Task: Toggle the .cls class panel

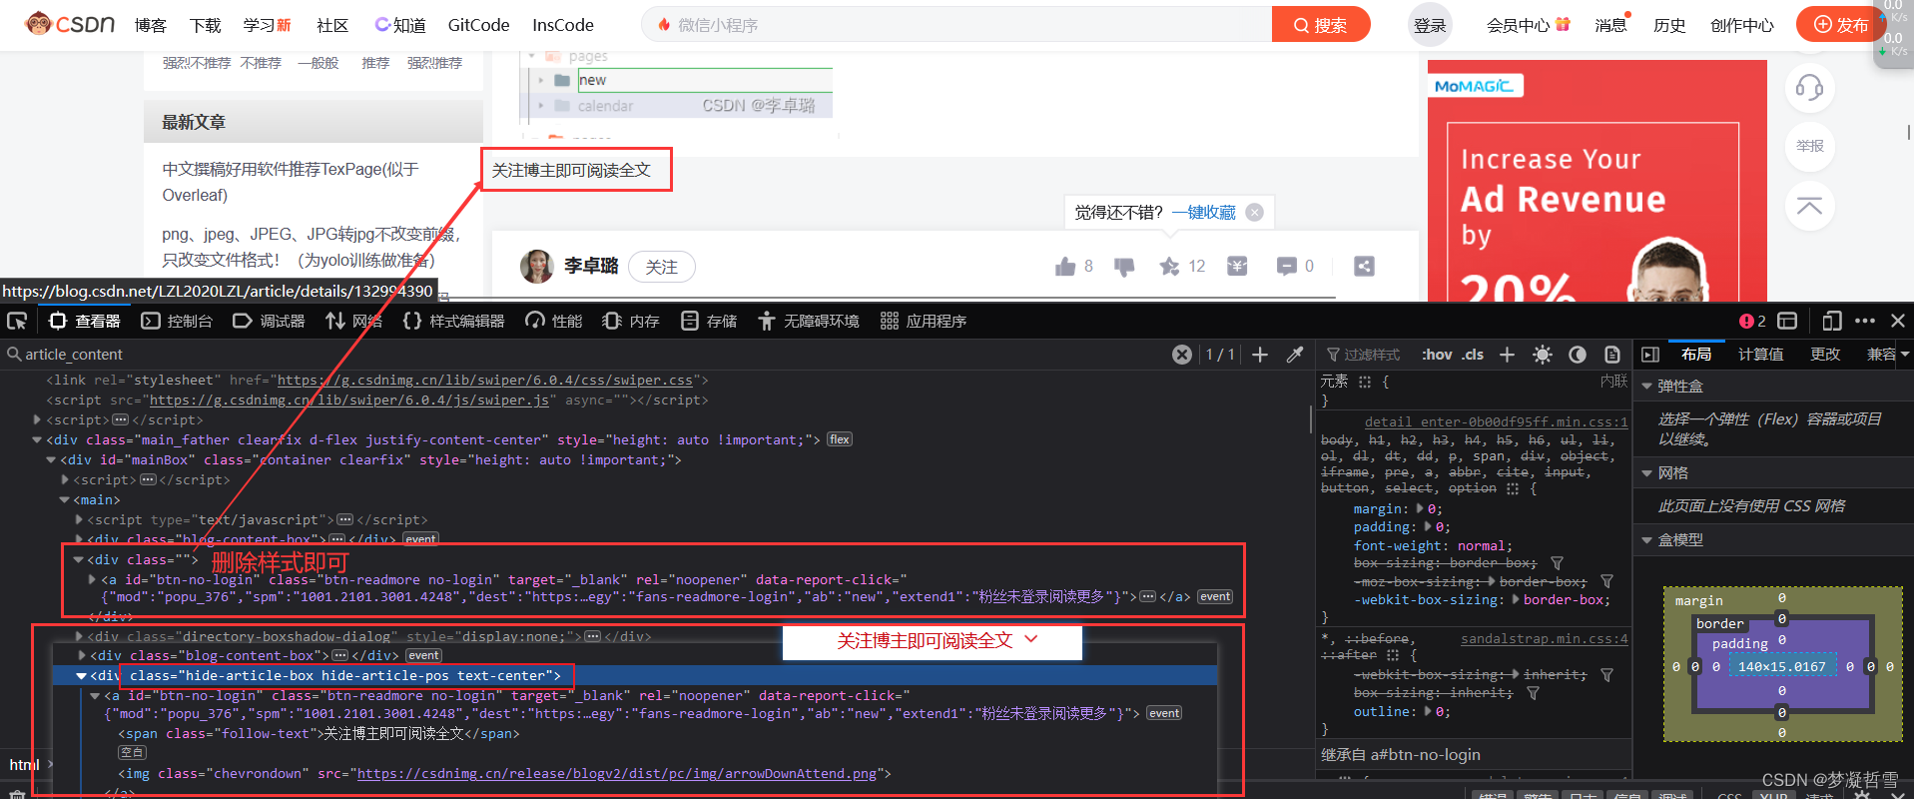Action: (1473, 355)
